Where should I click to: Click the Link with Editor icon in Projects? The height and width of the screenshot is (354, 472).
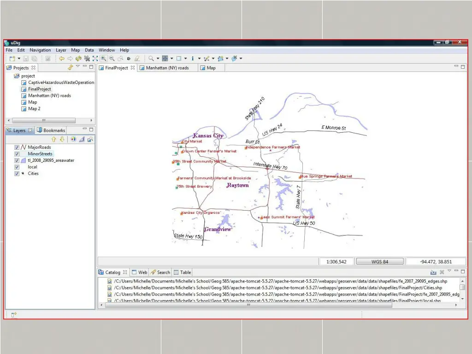pos(71,67)
